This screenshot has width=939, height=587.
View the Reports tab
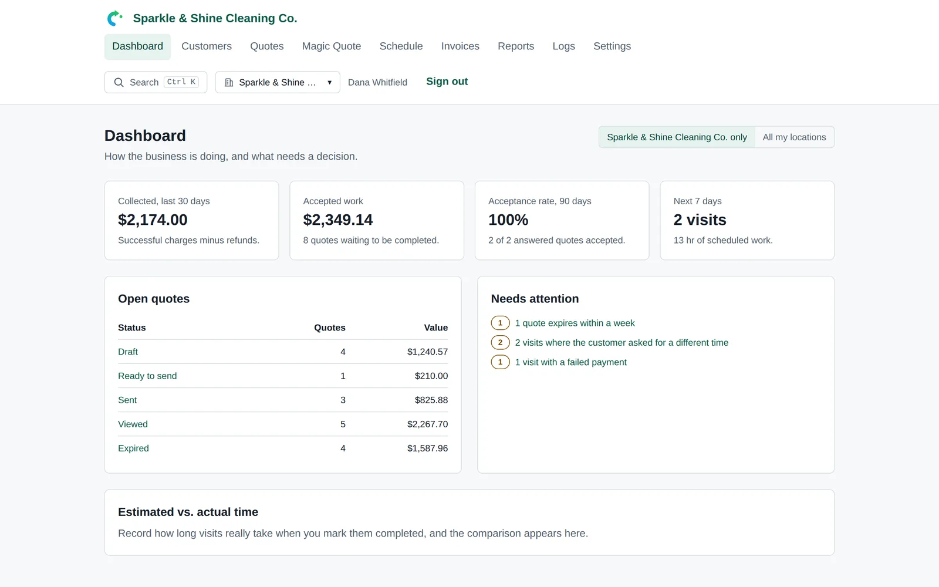click(x=516, y=46)
